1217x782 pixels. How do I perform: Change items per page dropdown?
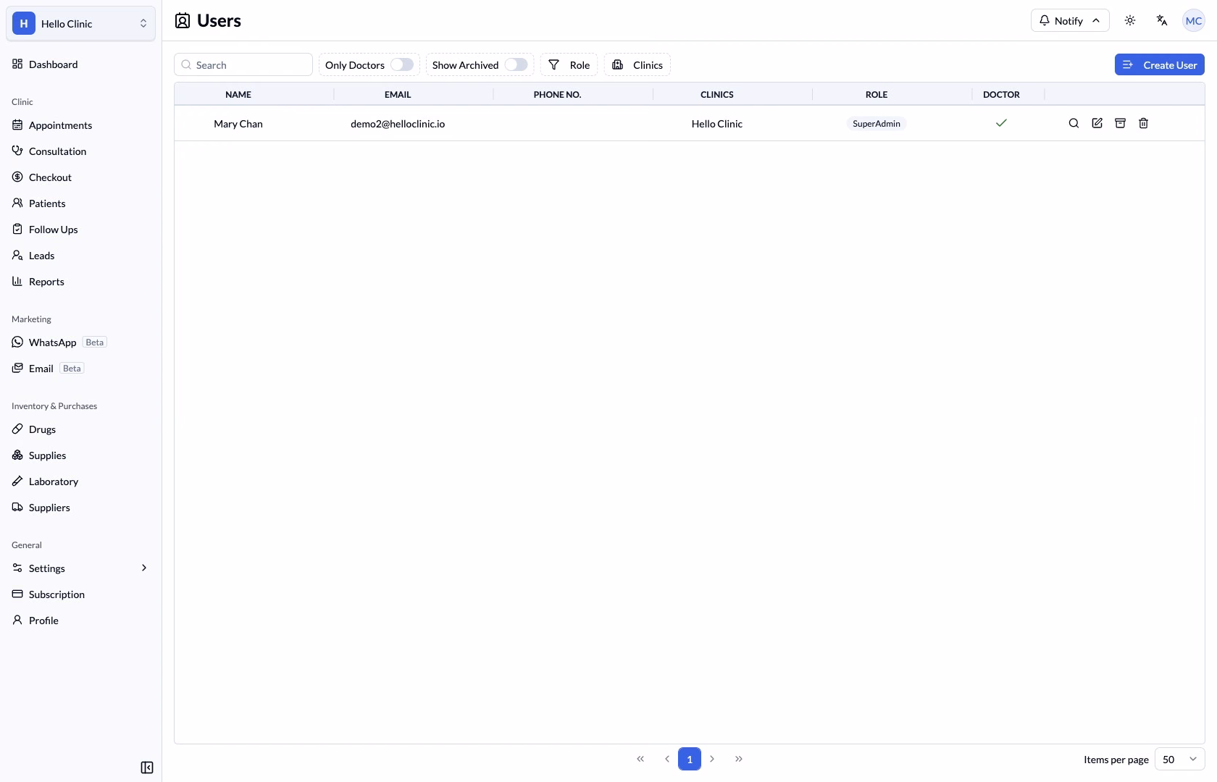1180,759
